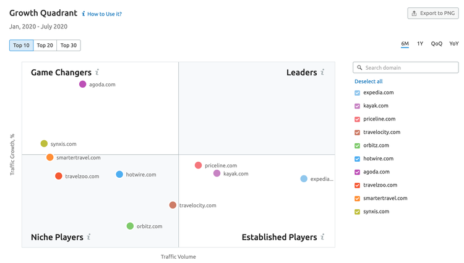Select the 6M time period
Image resolution: width=464 pixels, height=263 pixels.
point(405,44)
